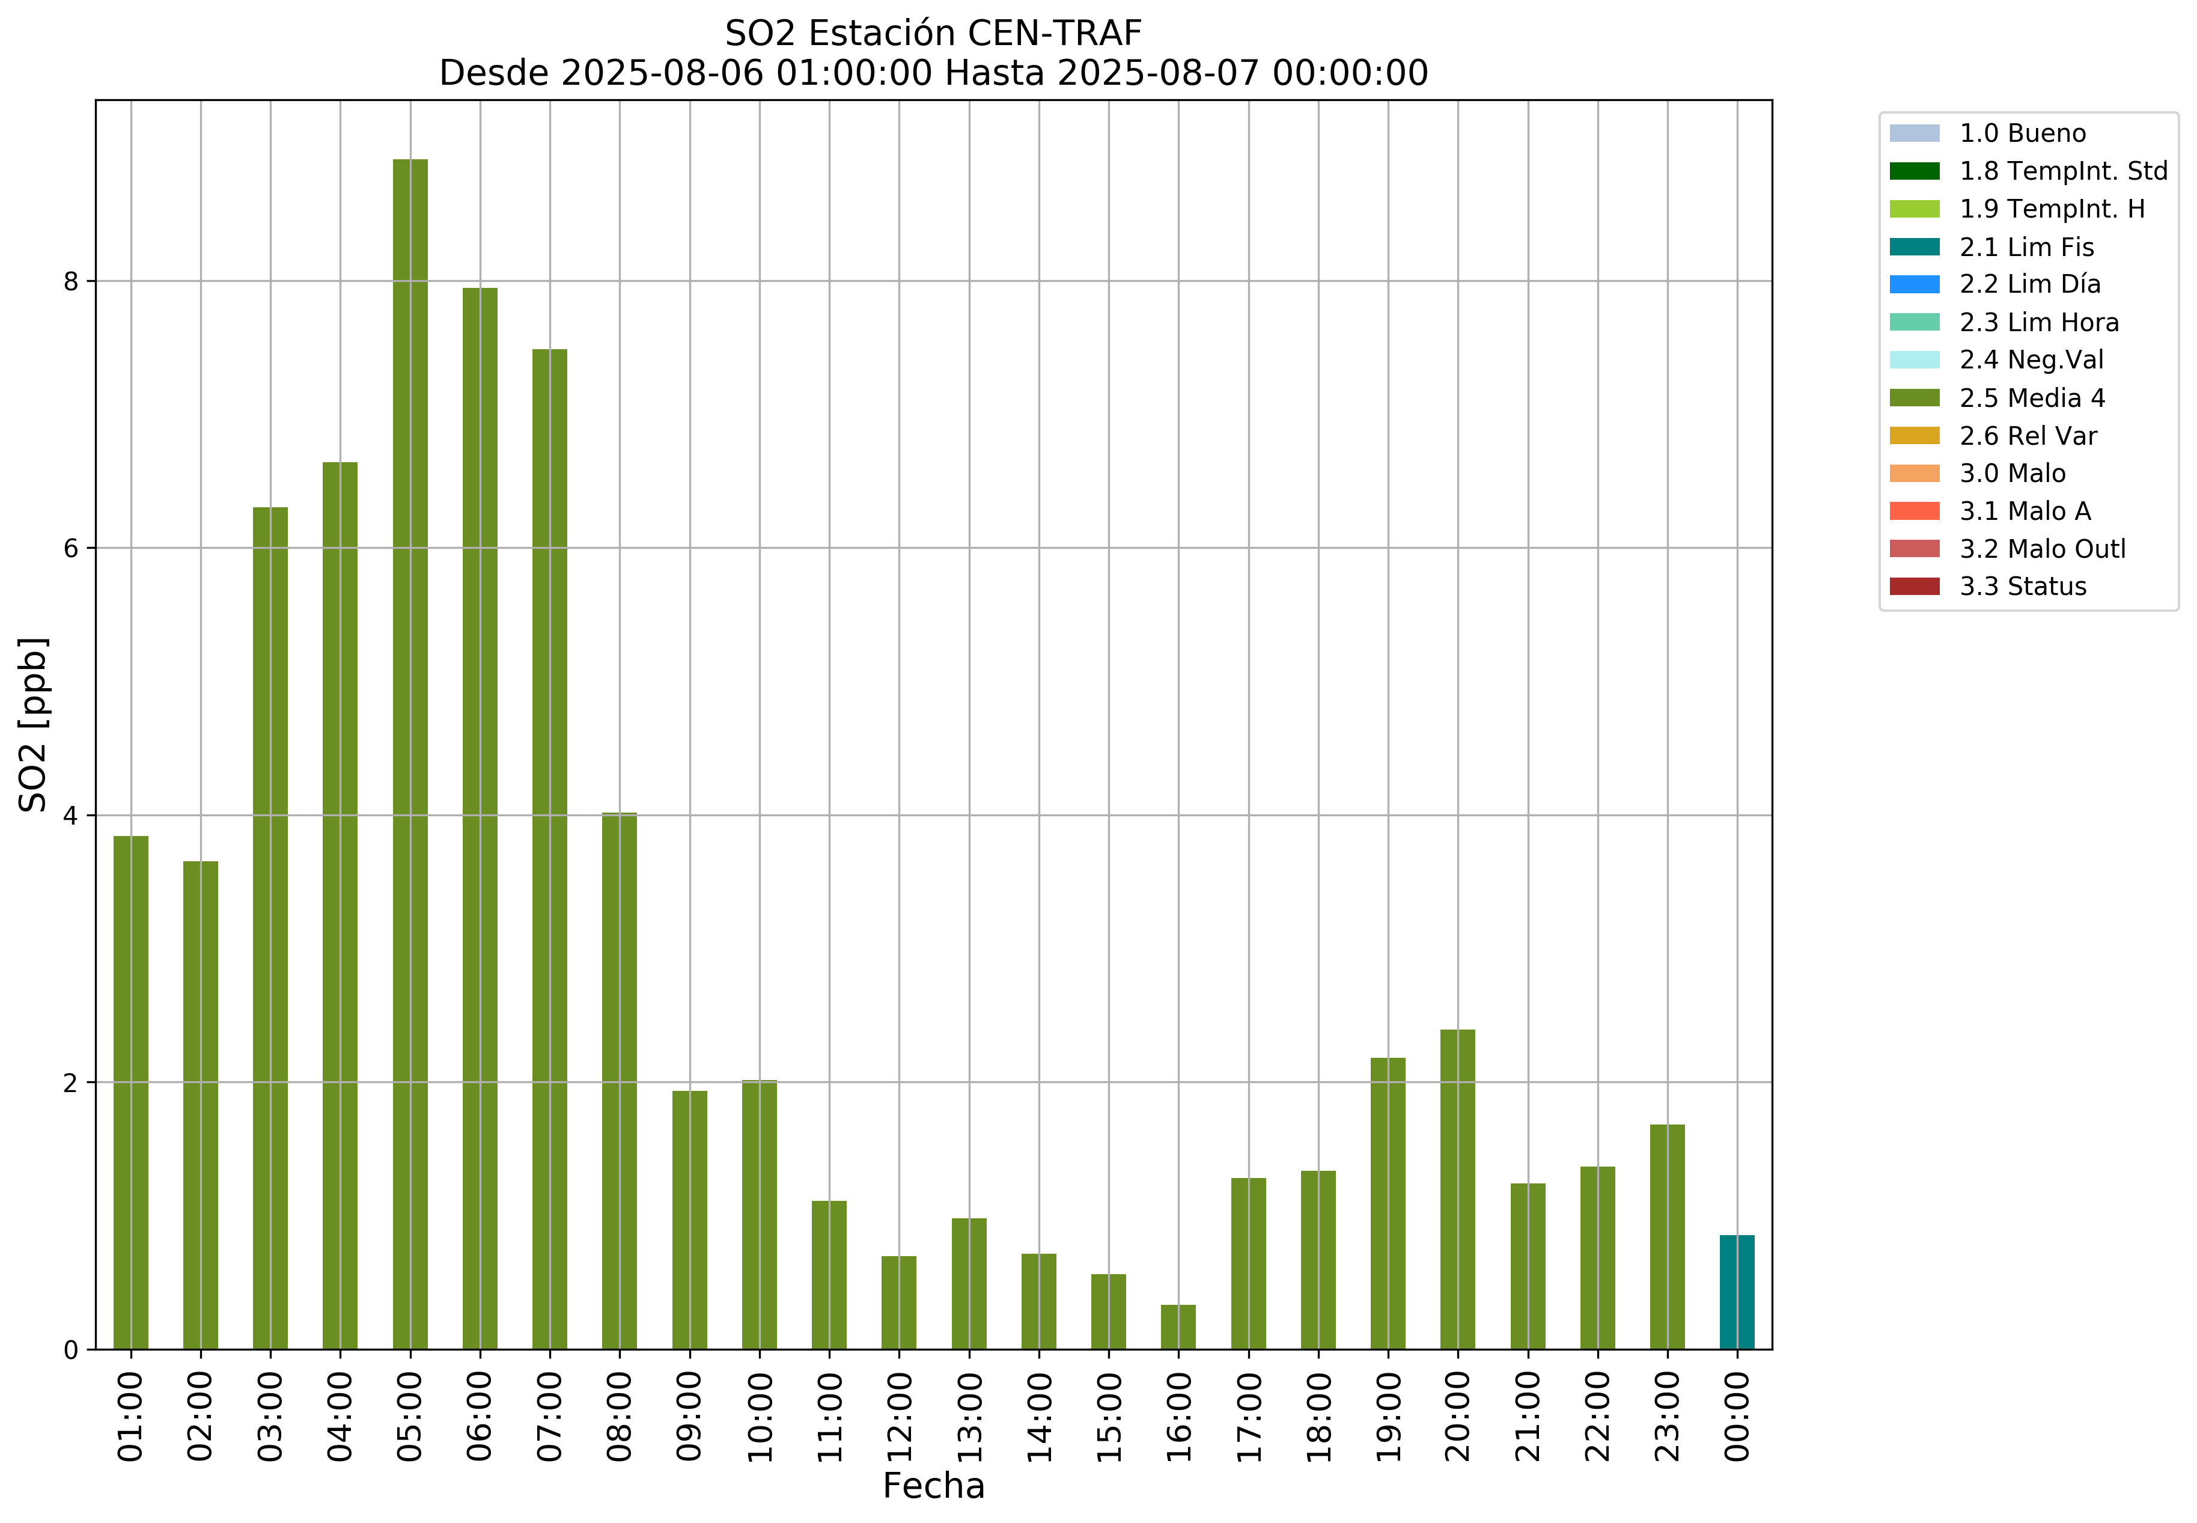Click the 12:00 x-axis tick label
The height and width of the screenshot is (1523, 2197).
pyautogui.click(x=900, y=1417)
